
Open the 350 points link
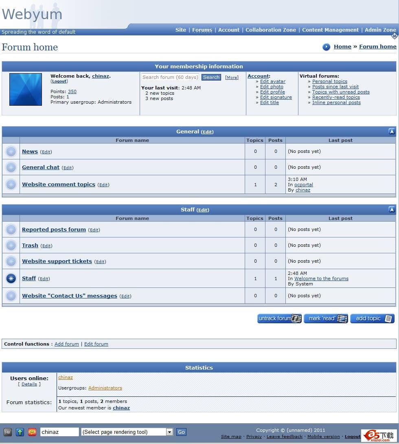click(x=72, y=92)
